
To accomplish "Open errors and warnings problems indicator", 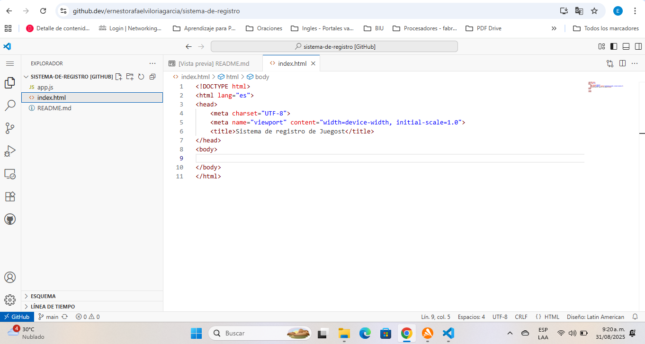I will coord(88,317).
